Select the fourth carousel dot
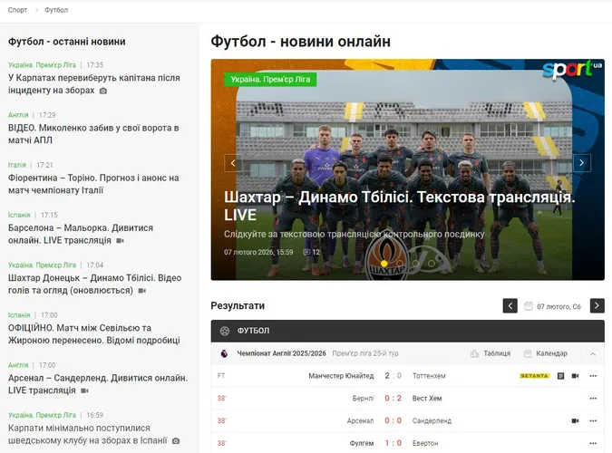The height and width of the screenshot is (453, 612). tap(432, 264)
